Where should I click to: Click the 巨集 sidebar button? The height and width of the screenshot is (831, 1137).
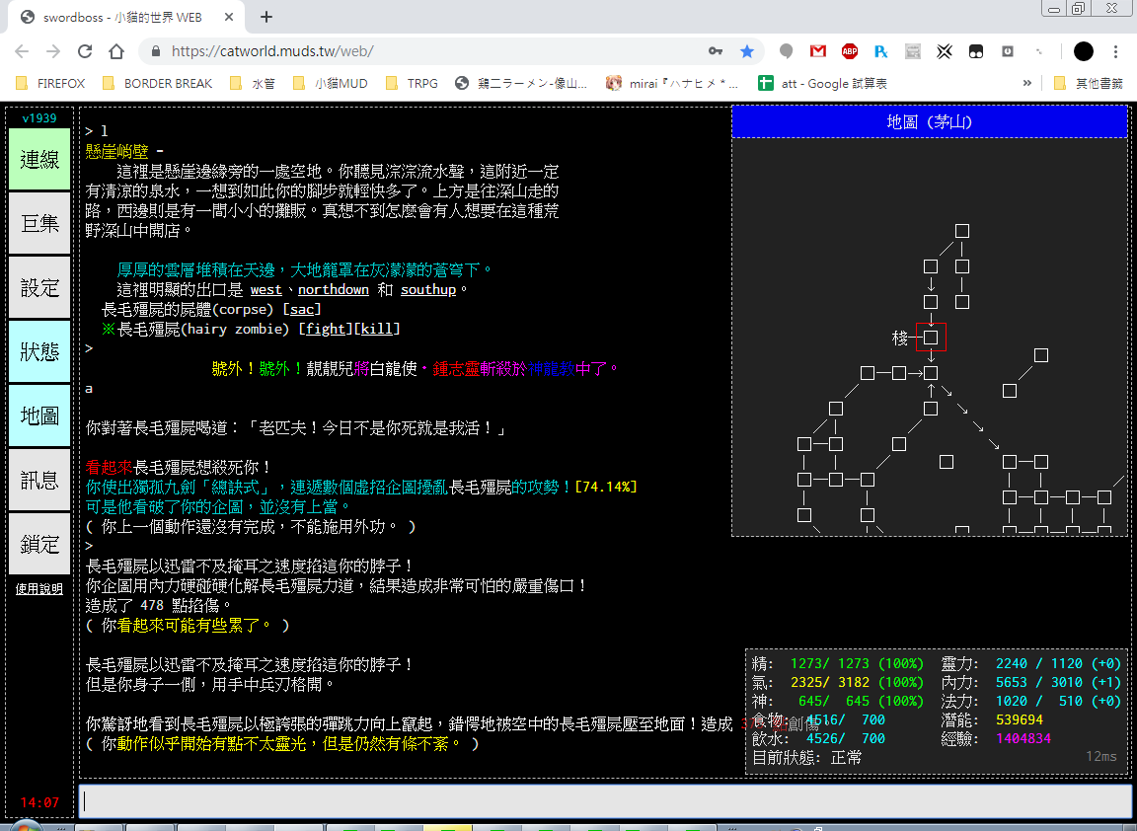tap(39, 223)
